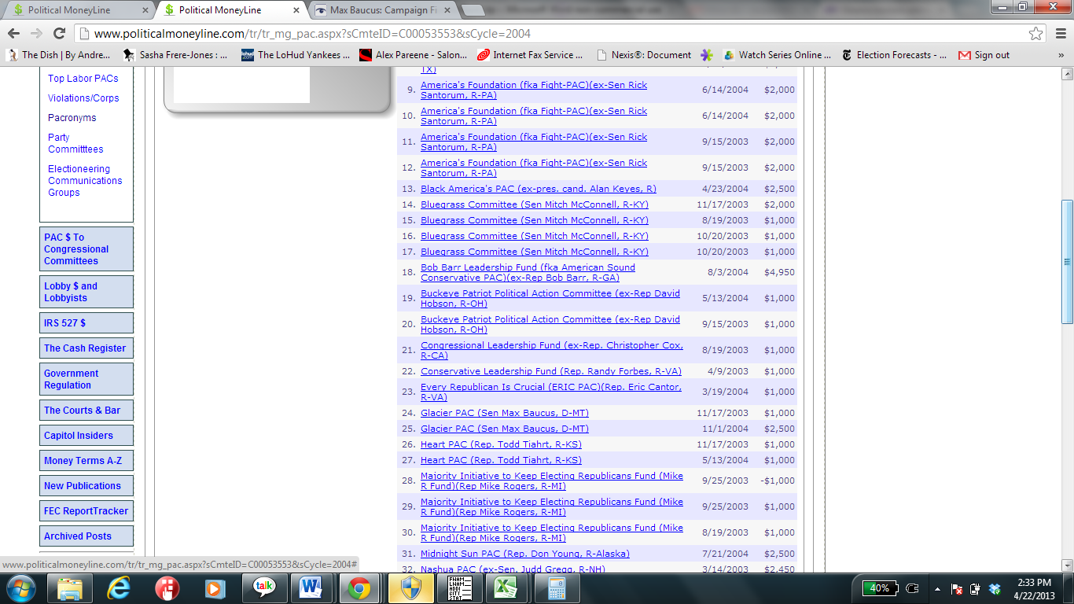The image size is (1074, 604).
Task: Show hidden system tray icons
Action: coord(937,588)
